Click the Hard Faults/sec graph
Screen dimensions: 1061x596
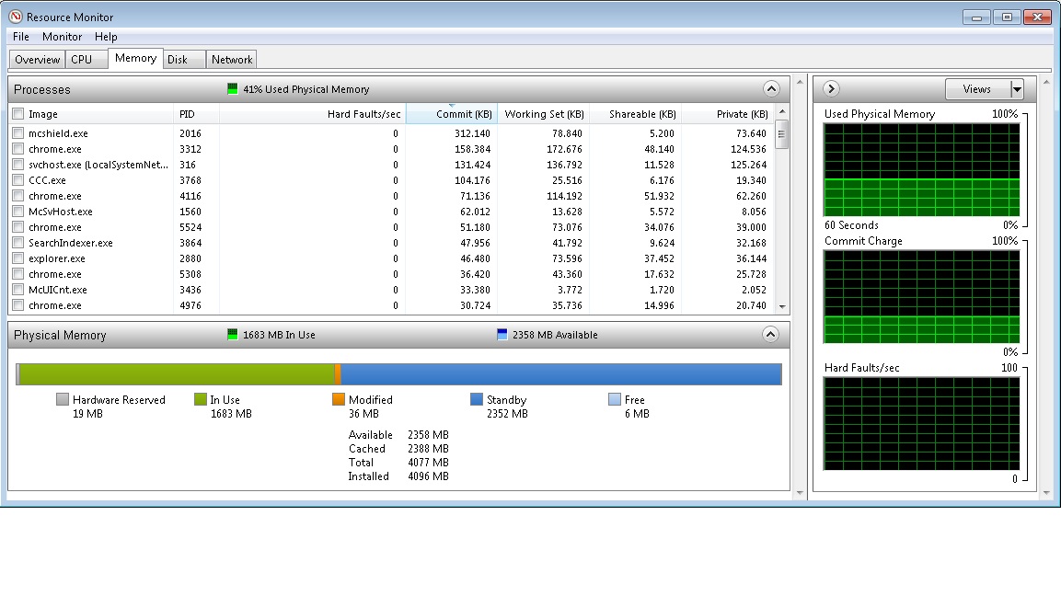[x=922, y=423]
